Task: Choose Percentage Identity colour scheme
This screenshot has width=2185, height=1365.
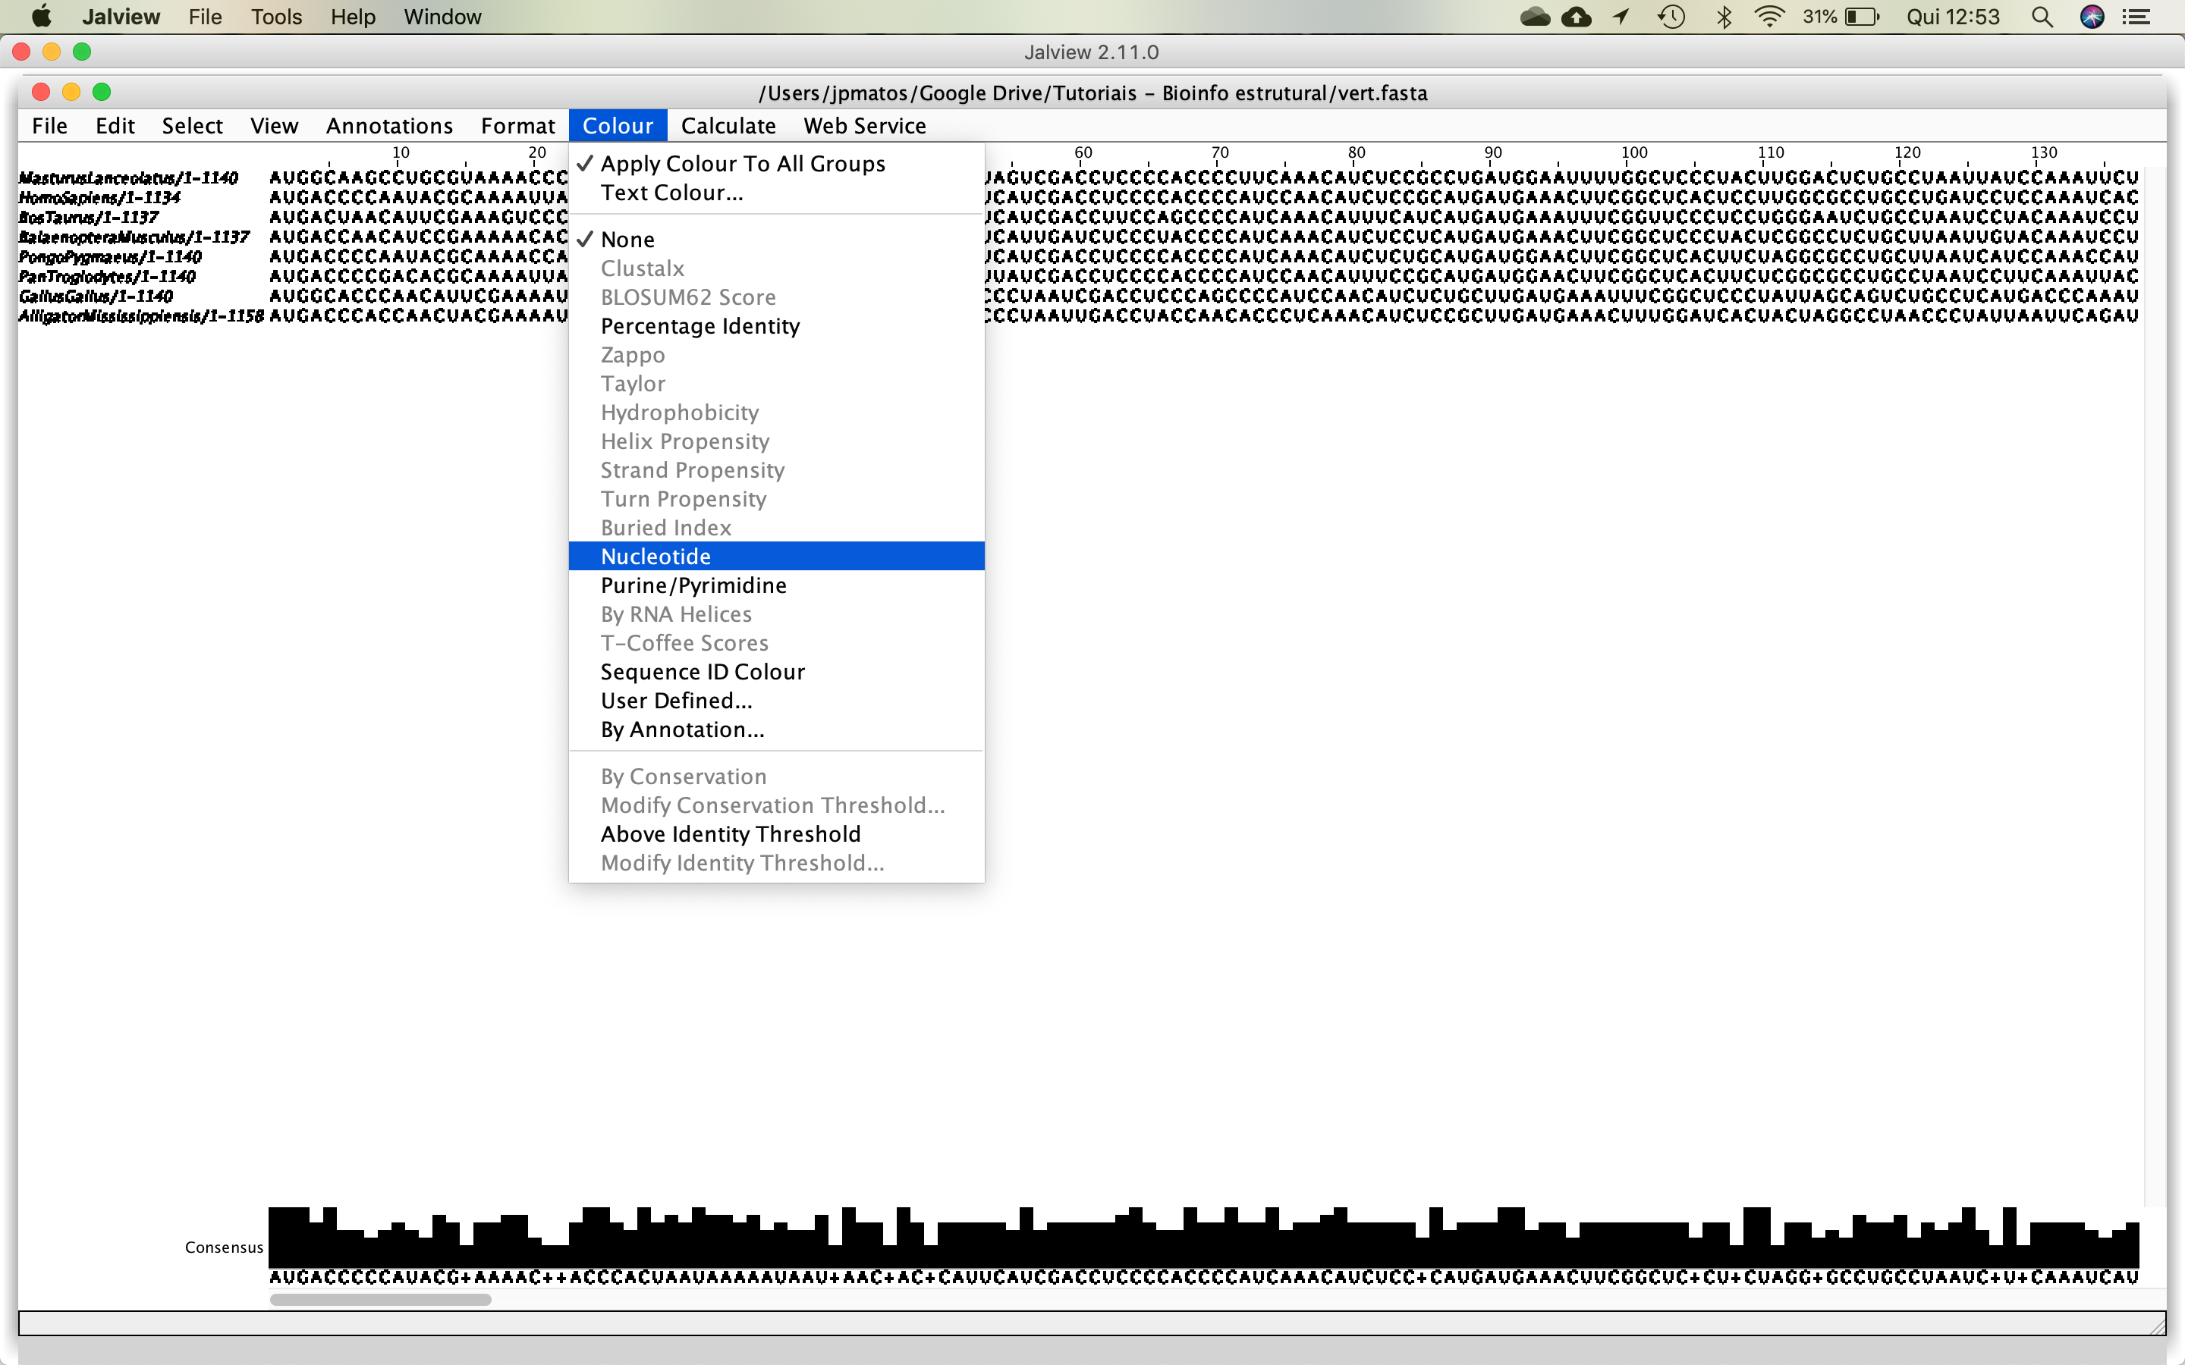Action: [x=776, y=326]
